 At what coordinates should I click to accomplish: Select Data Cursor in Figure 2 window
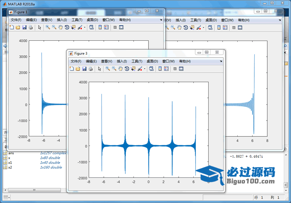[x=192, y=28]
